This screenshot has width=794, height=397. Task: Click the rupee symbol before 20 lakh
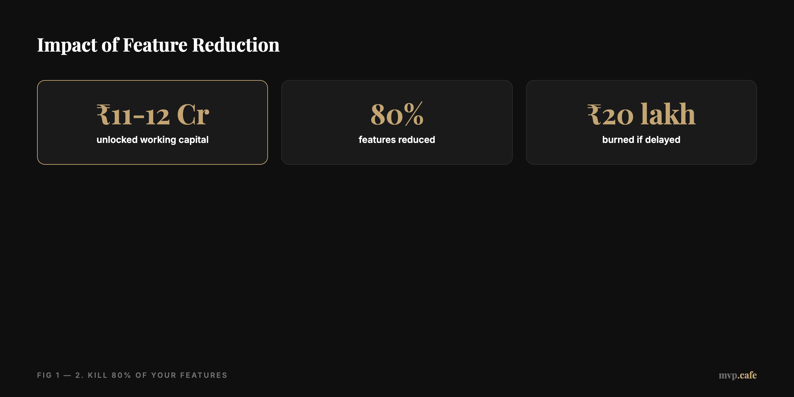click(x=594, y=115)
